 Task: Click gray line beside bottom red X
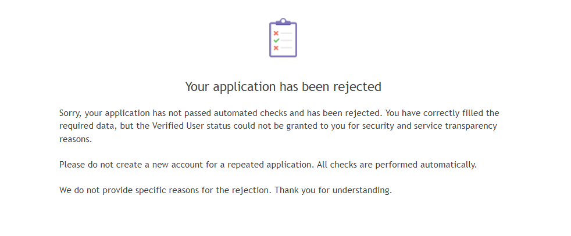286,48
